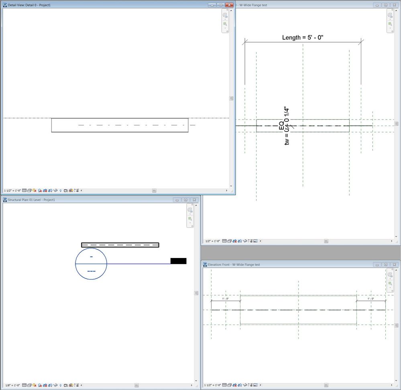The width and height of the screenshot is (401, 390).
Task: Open Detail Level in Elevation Front view bar
Action: 224,385
